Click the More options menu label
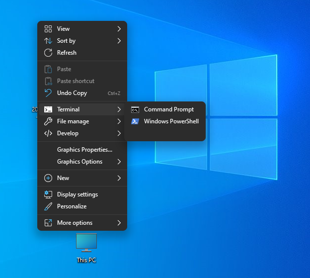This screenshot has height=278, width=310. [x=75, y=223]
